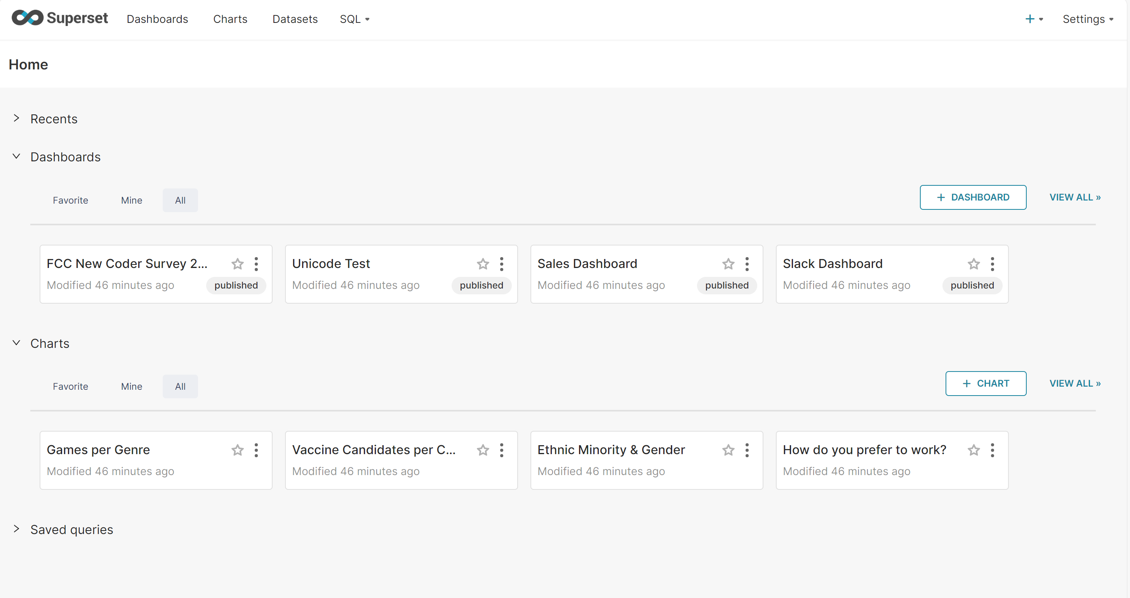Favorite the Sales Dashboard with star

tap(728, 264)
